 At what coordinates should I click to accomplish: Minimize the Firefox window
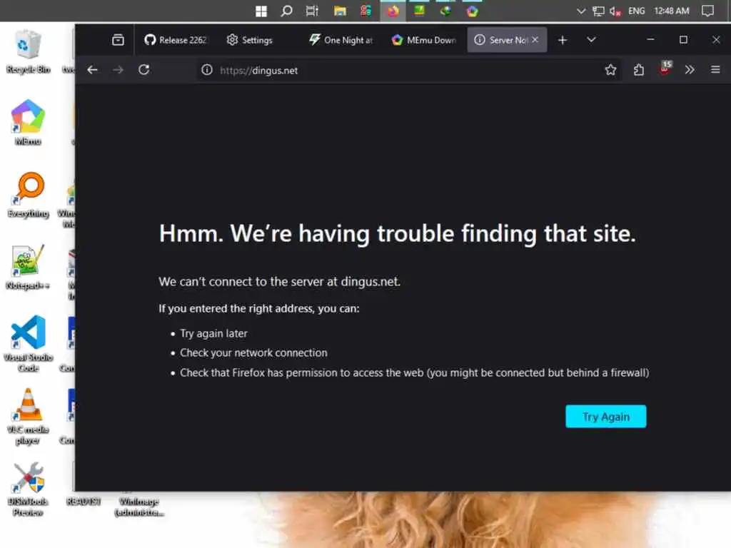(x=650, y=40)
